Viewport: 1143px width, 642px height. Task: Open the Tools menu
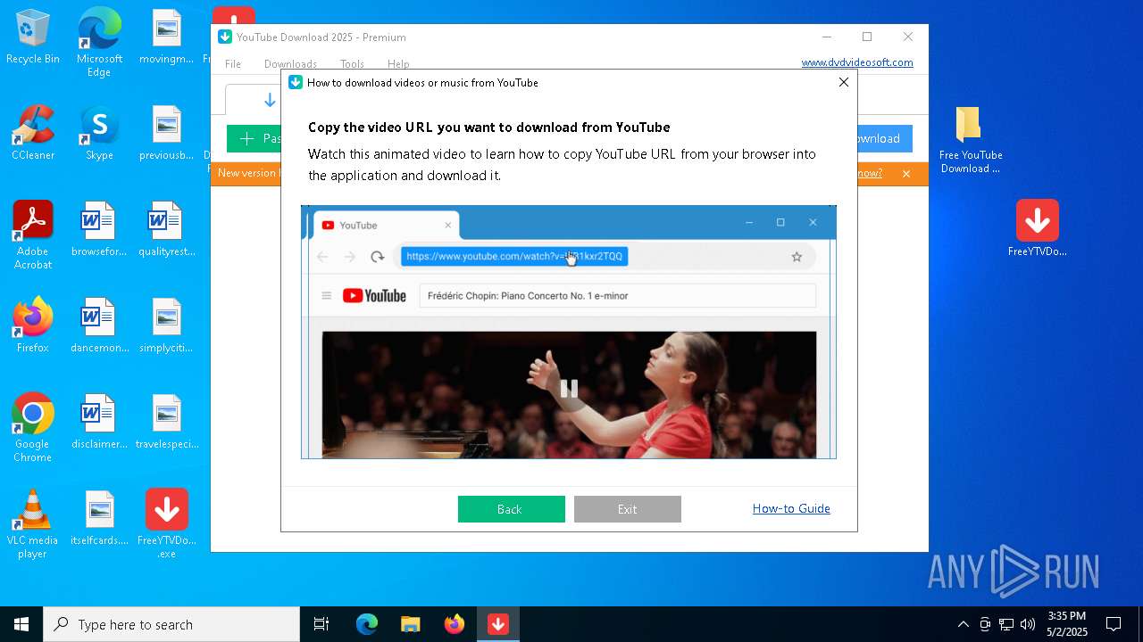point(352,64)
